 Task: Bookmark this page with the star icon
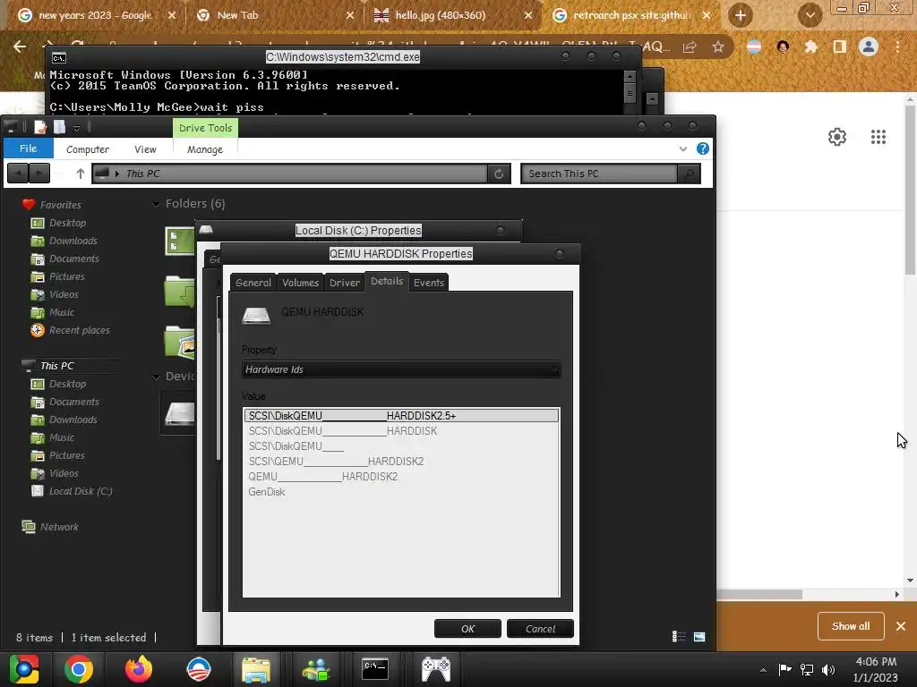click(x=718, y=47)
